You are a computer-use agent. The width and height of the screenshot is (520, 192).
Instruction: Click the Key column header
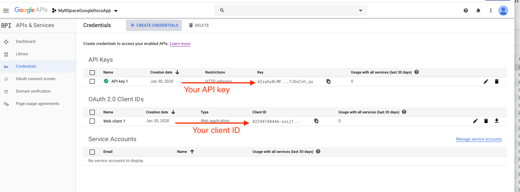pyautogui.click(x=260, y=72)
